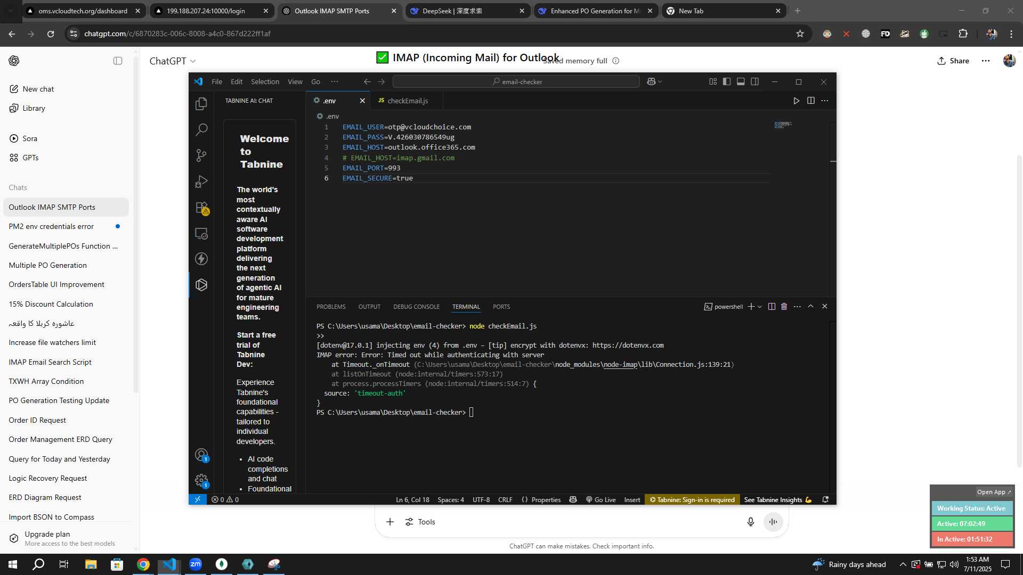Open the File menu in VS Code
The image size is (1023, 575).
click(217, 81)
